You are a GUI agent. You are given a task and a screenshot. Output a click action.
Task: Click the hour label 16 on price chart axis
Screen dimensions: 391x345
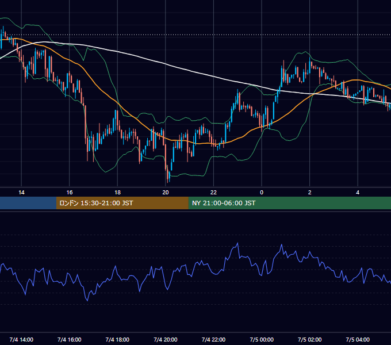tap(70, 193)
